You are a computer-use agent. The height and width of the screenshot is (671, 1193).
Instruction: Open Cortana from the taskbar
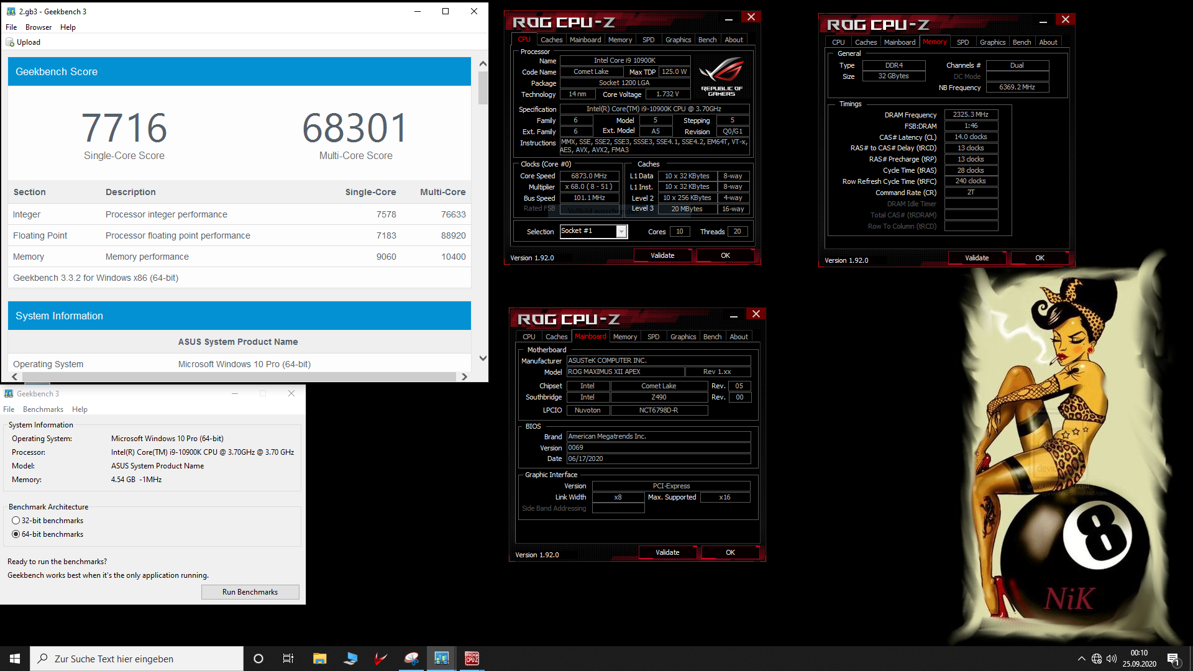click(258, 659)
